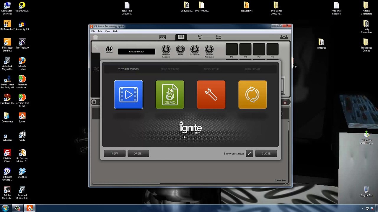Open the Recycle Bin

[x=366, y=191]
